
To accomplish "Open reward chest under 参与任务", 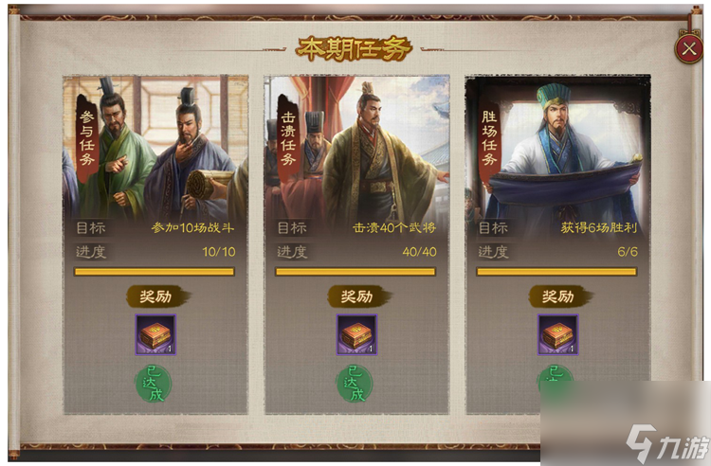I will (x=155, y=334).
